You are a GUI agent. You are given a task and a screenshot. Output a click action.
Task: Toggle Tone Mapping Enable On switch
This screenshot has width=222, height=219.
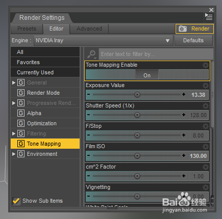147,75
